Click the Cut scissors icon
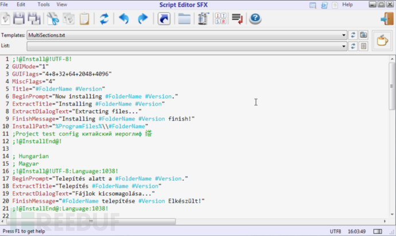The height and width of the screenshot is (236, 396). tap(53, 19)
